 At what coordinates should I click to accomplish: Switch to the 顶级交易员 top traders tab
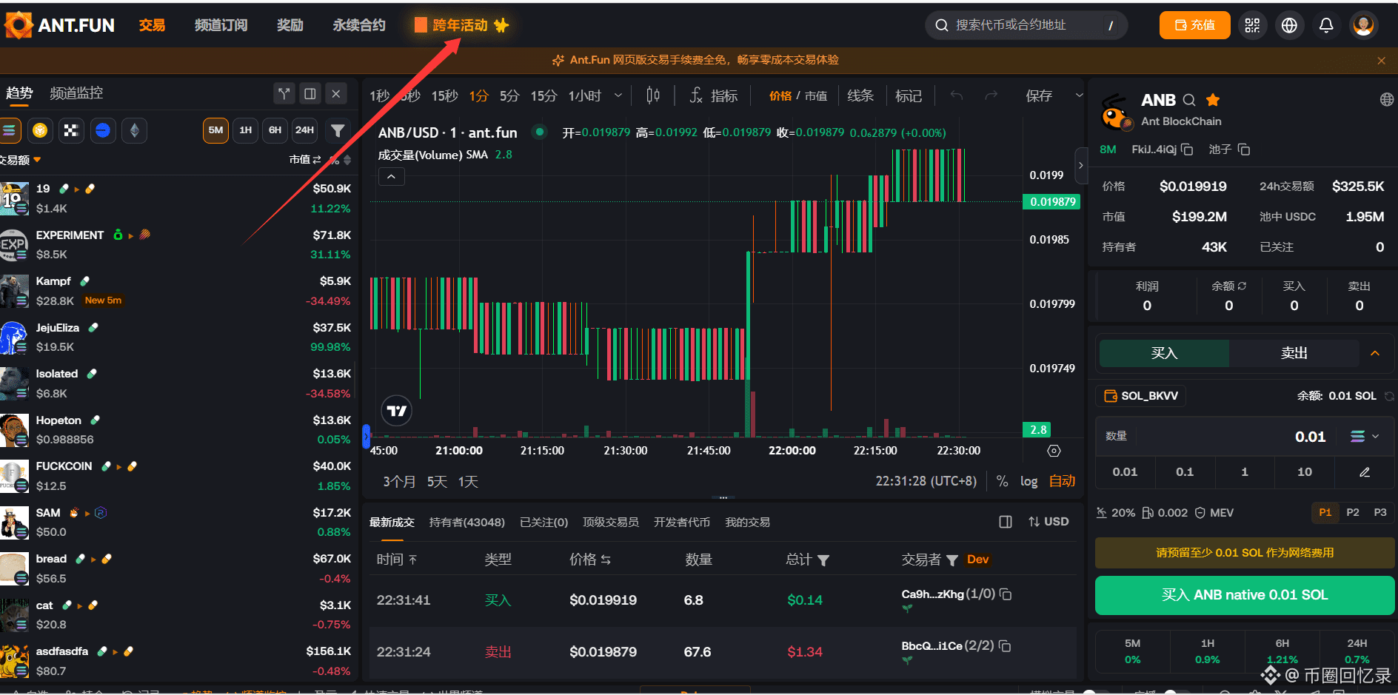(611, 522)
